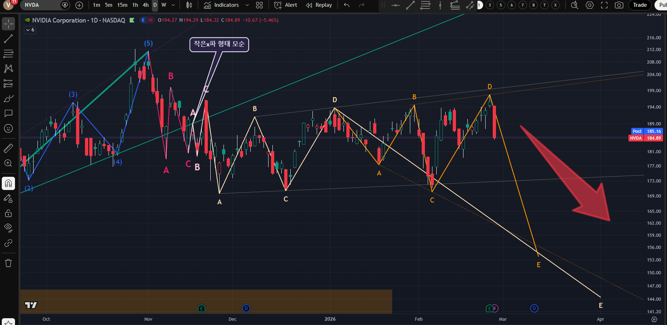
Task: Select the W weekly timeframe
Action: click(164, 5)
